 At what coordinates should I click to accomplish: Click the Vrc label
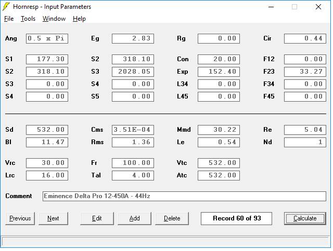[10, 163]
